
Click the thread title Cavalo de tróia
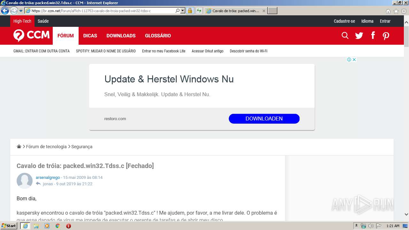(85, 166)
